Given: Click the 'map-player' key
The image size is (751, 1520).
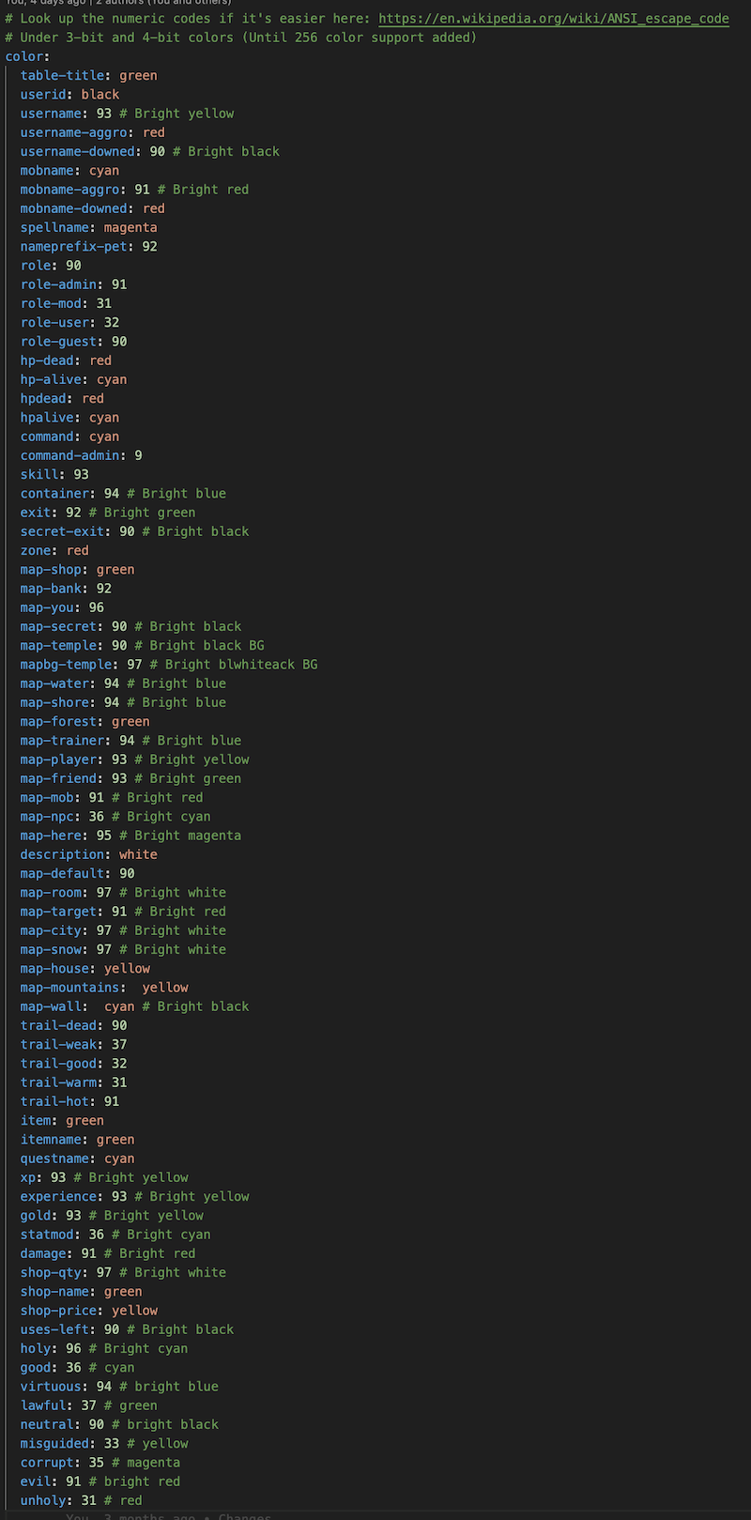Looking at the screenshot, I should (58, 760).
